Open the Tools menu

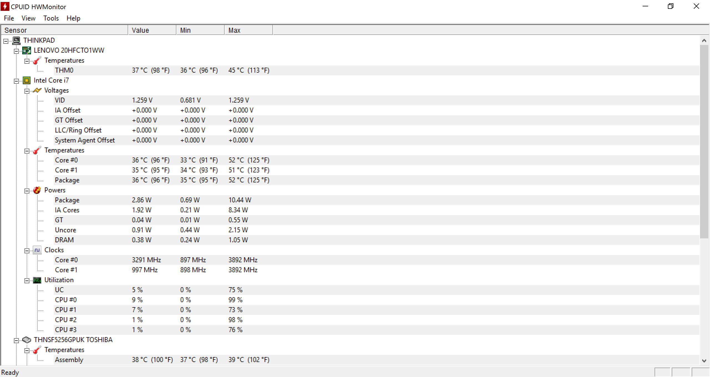click(51, 18)
